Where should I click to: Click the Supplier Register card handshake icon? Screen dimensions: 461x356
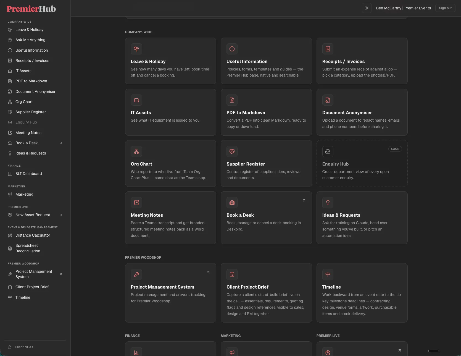tap(232, 151)
